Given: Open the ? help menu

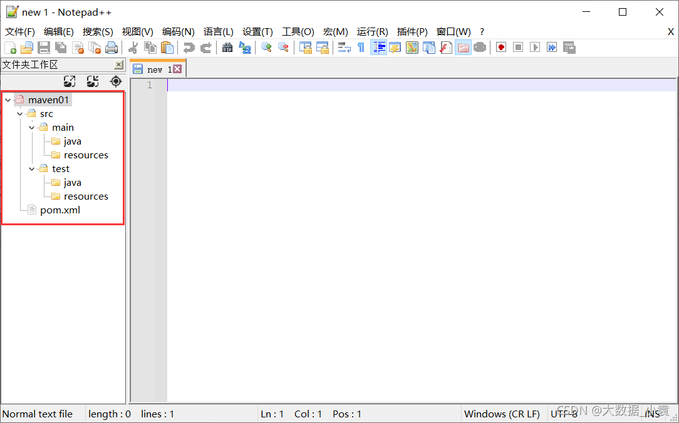Looking at the screenshot, I should tap(482, 31).
